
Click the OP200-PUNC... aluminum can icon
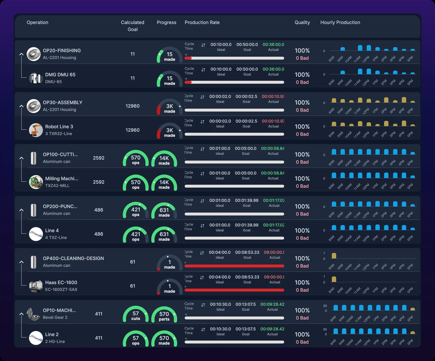33,210
